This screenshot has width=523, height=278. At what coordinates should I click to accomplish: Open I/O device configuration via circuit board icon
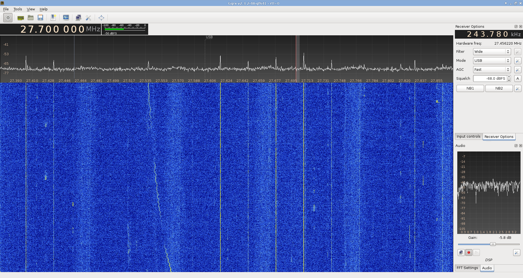coord(20,18)
